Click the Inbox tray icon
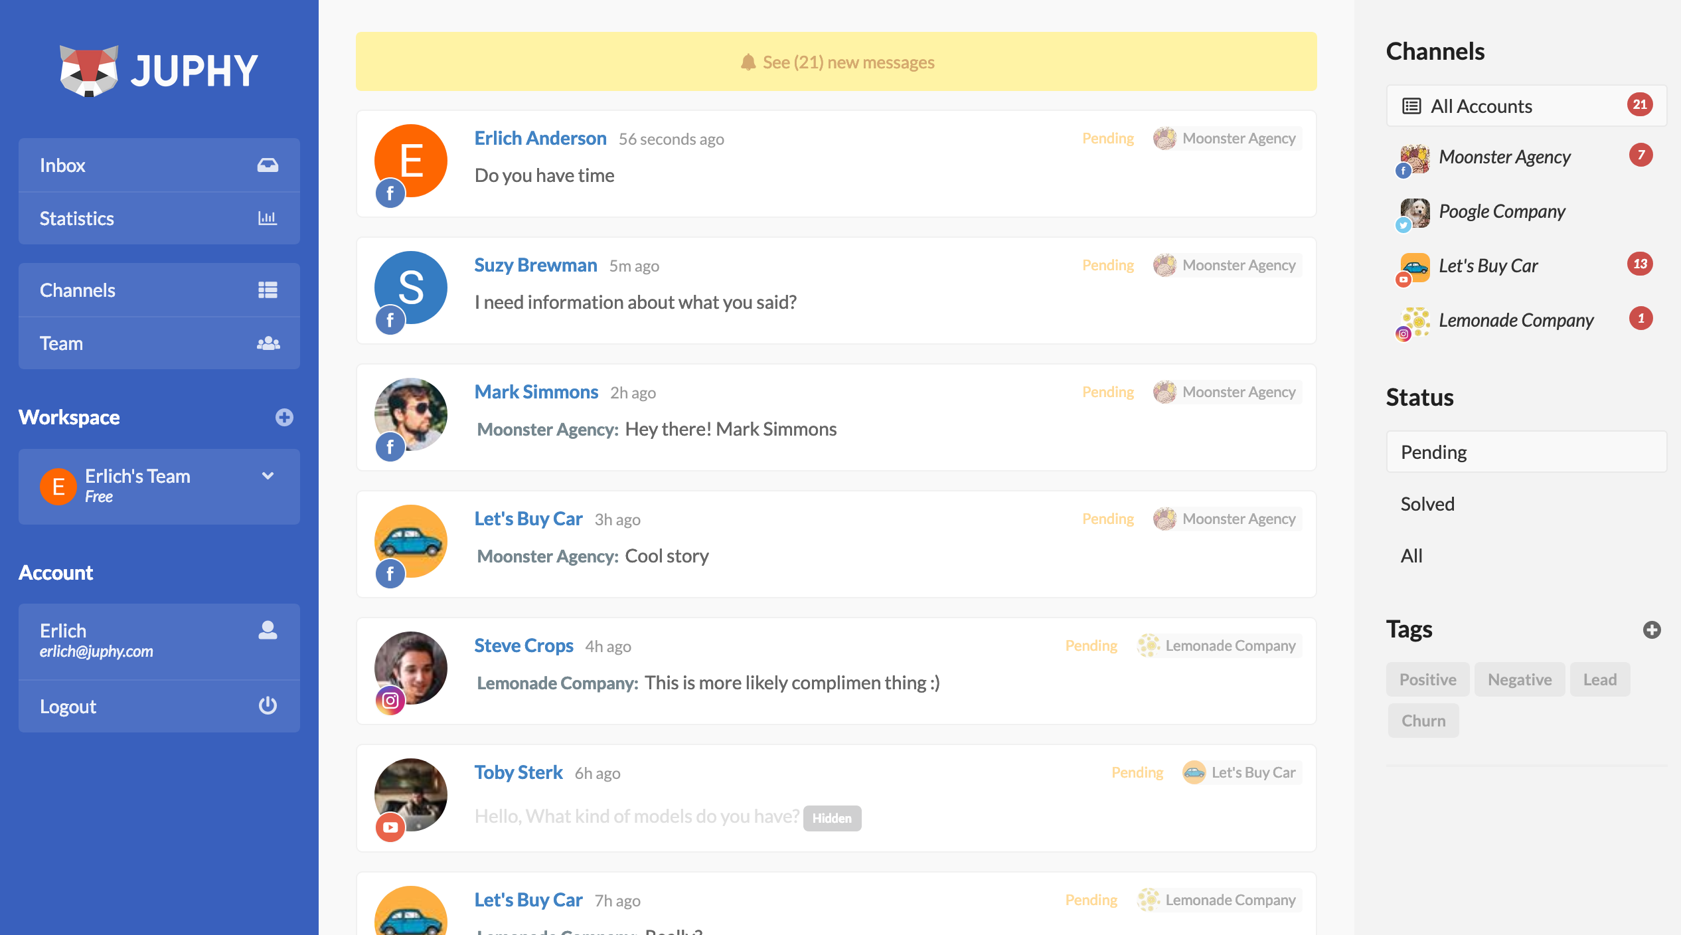The height and width of the screenshot is (935, 1681). [x=268, y=165]
